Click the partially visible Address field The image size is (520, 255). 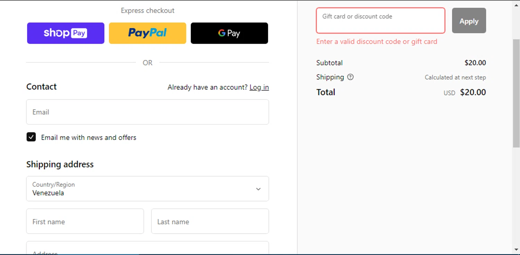click(147, 249)
